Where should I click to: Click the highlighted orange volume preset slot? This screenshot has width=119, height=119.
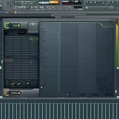point(9,60)
